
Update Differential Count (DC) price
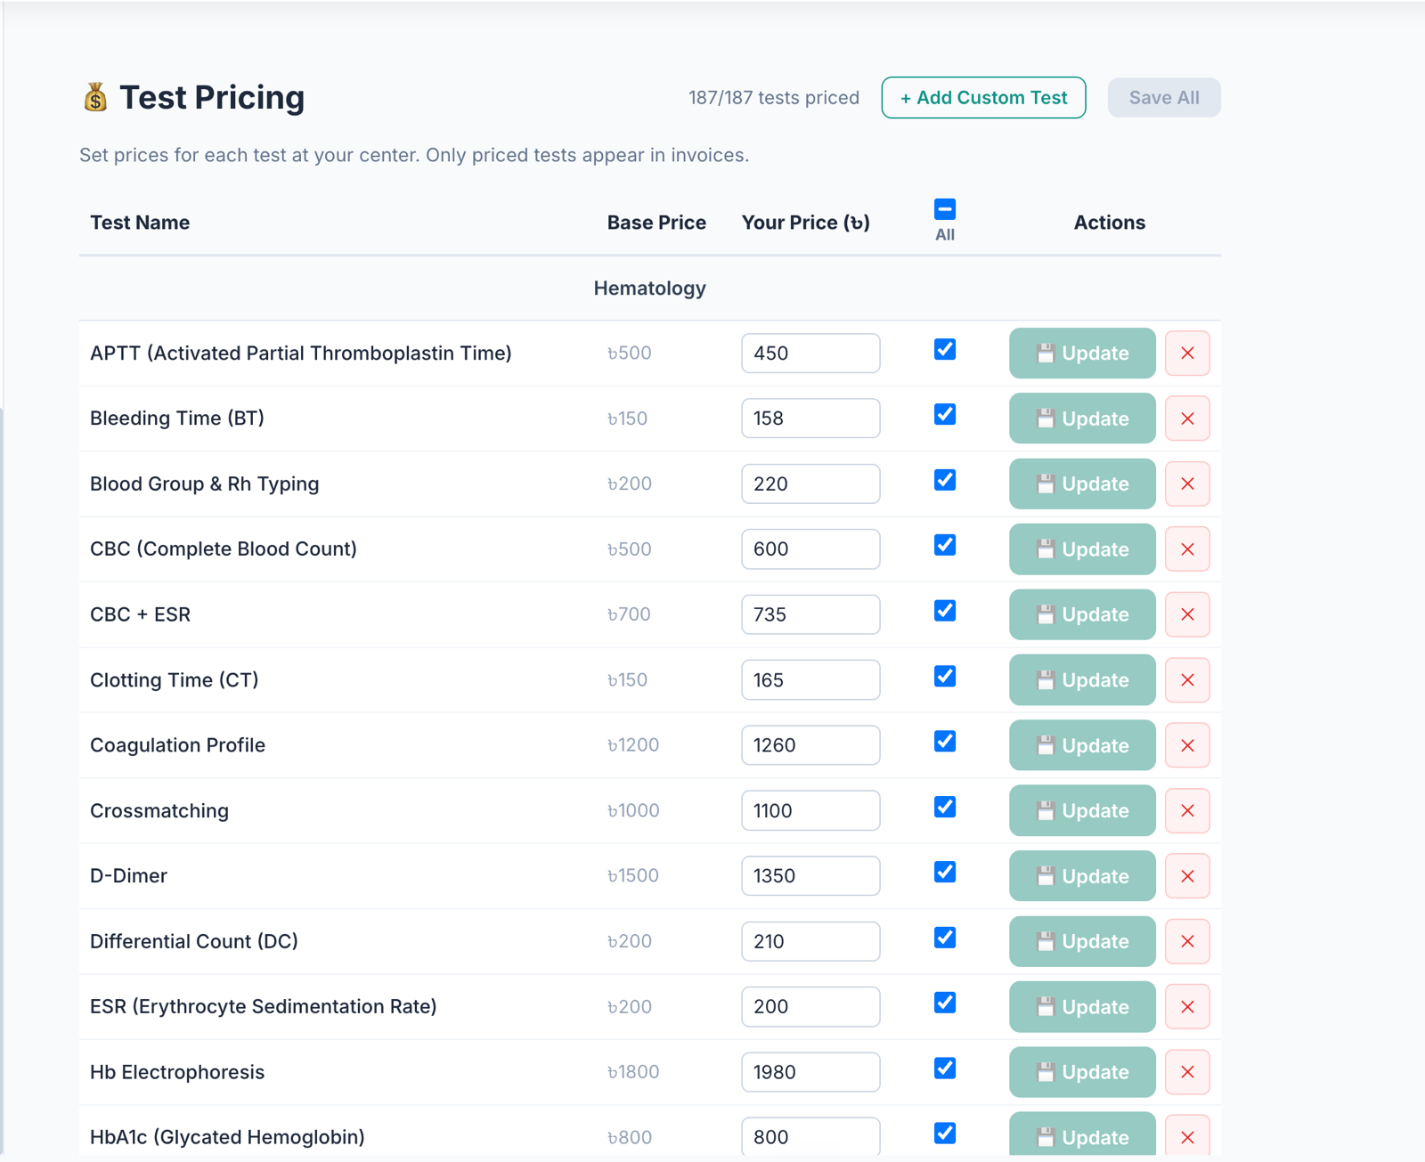(x=1082, y=941)
